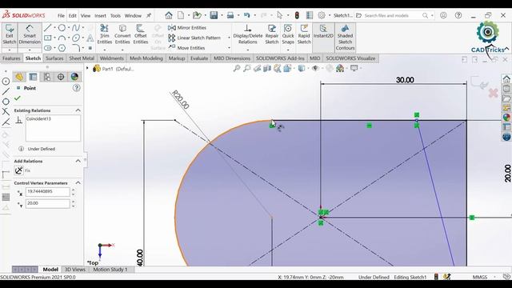The height and width of the screenshot is (288, 512).
Task: Open the DisplayManager panel tab
Action: (x=74, y=77)
